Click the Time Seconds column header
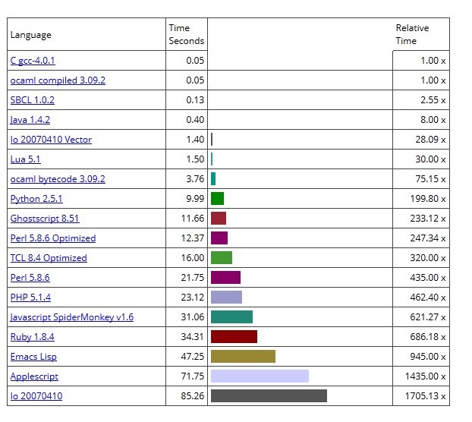 tap(187, 34)
